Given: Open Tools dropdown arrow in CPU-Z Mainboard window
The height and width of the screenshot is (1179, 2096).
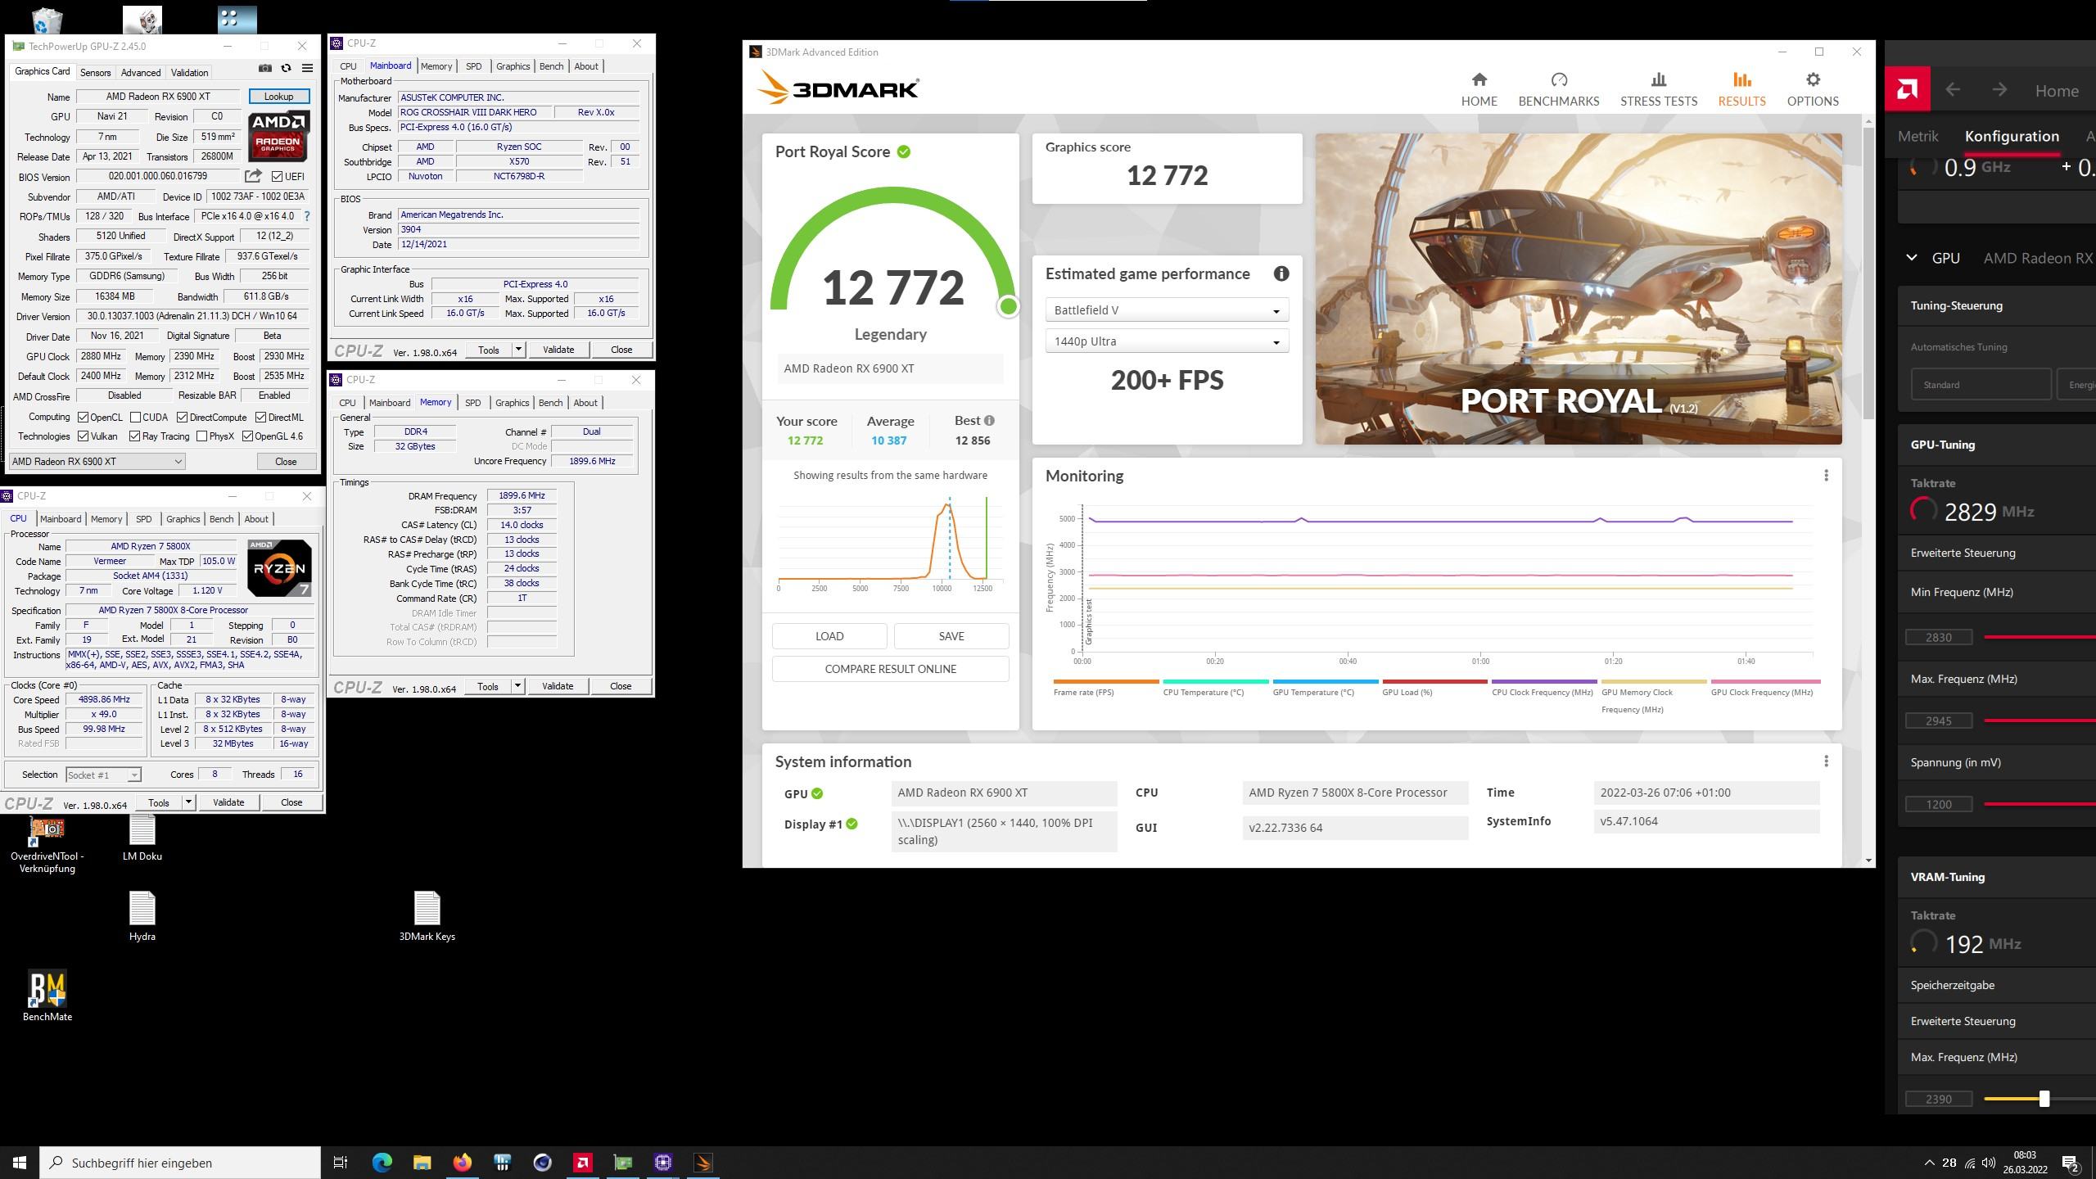Looking at the screenshot, I should tap(518, 350).
